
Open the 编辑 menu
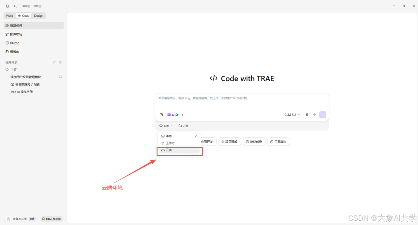click(x=26, y=6)
